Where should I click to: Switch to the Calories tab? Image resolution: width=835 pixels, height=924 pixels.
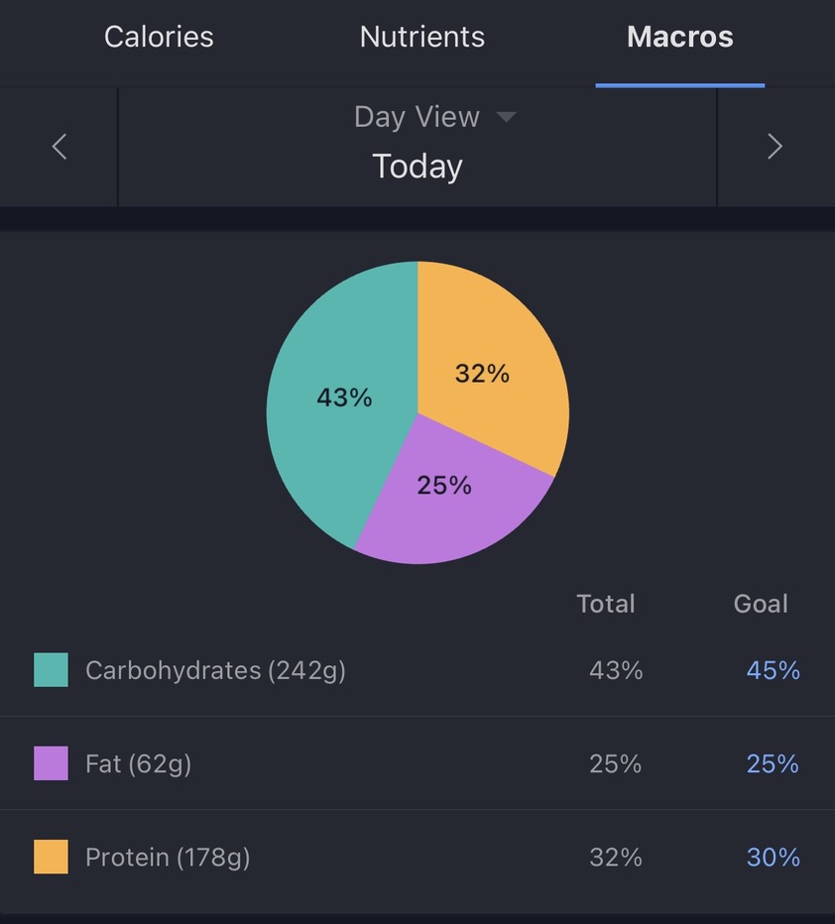click(x=159, y=37)
